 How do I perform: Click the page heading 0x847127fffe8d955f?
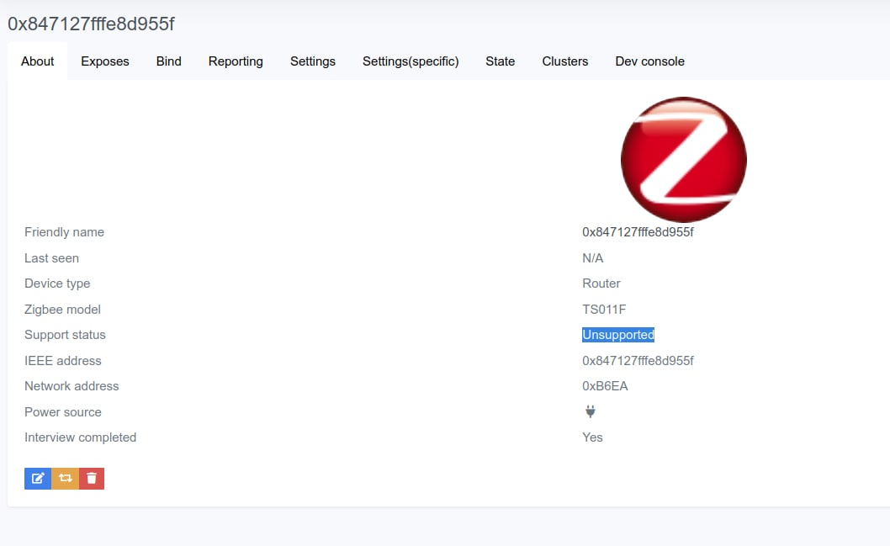point(91,24)
